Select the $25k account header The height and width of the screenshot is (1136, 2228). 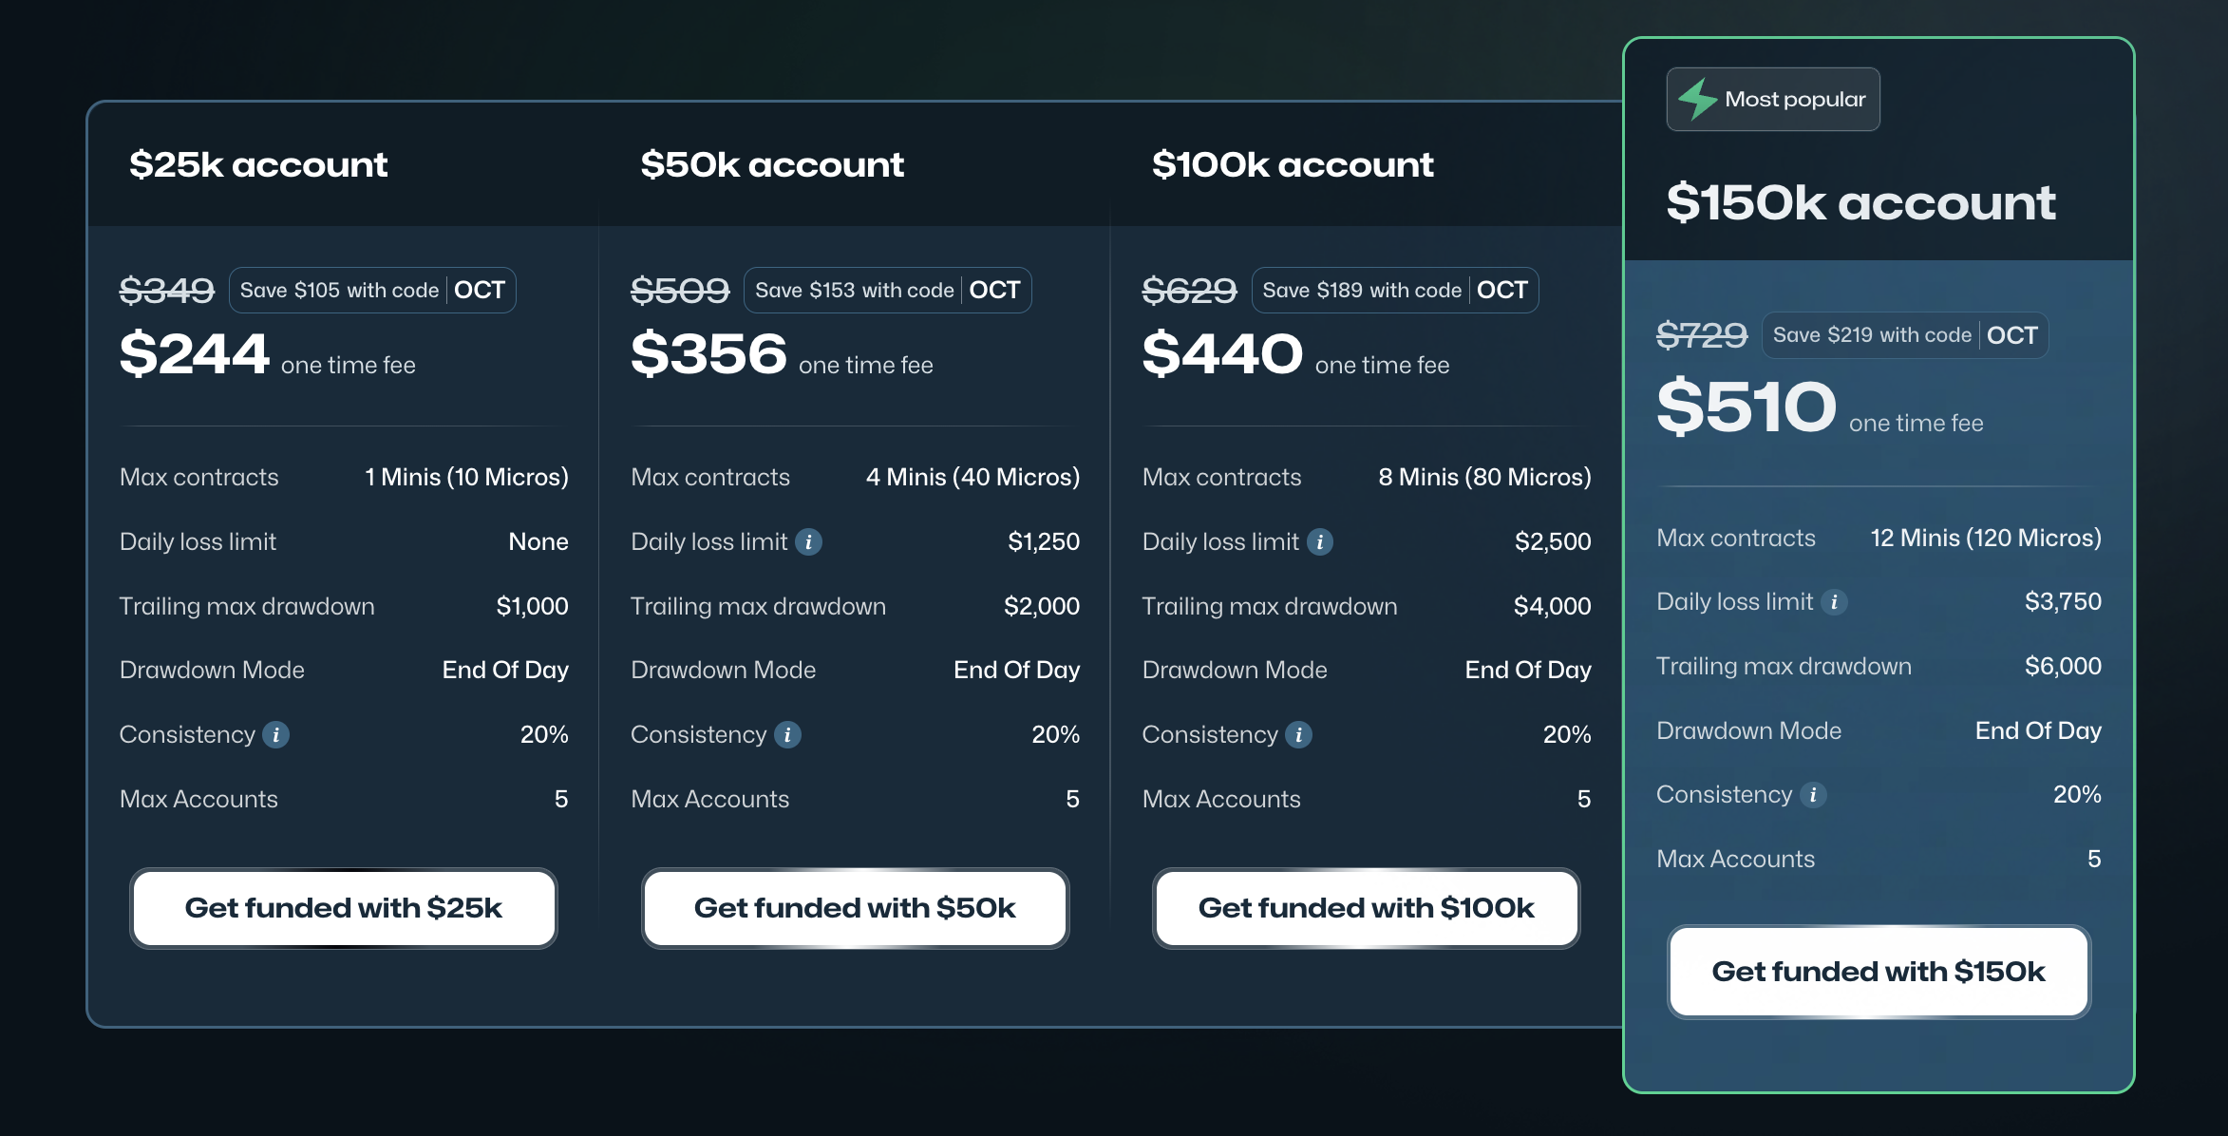258,163
